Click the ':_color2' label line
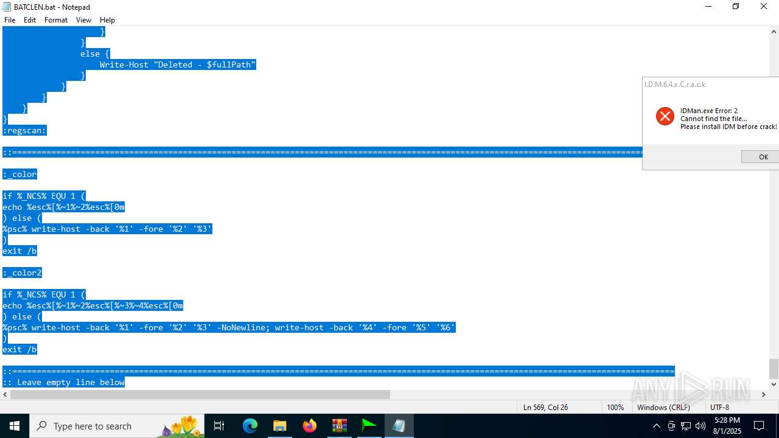This screenshot has width=779, height=438. click(22, 273)
